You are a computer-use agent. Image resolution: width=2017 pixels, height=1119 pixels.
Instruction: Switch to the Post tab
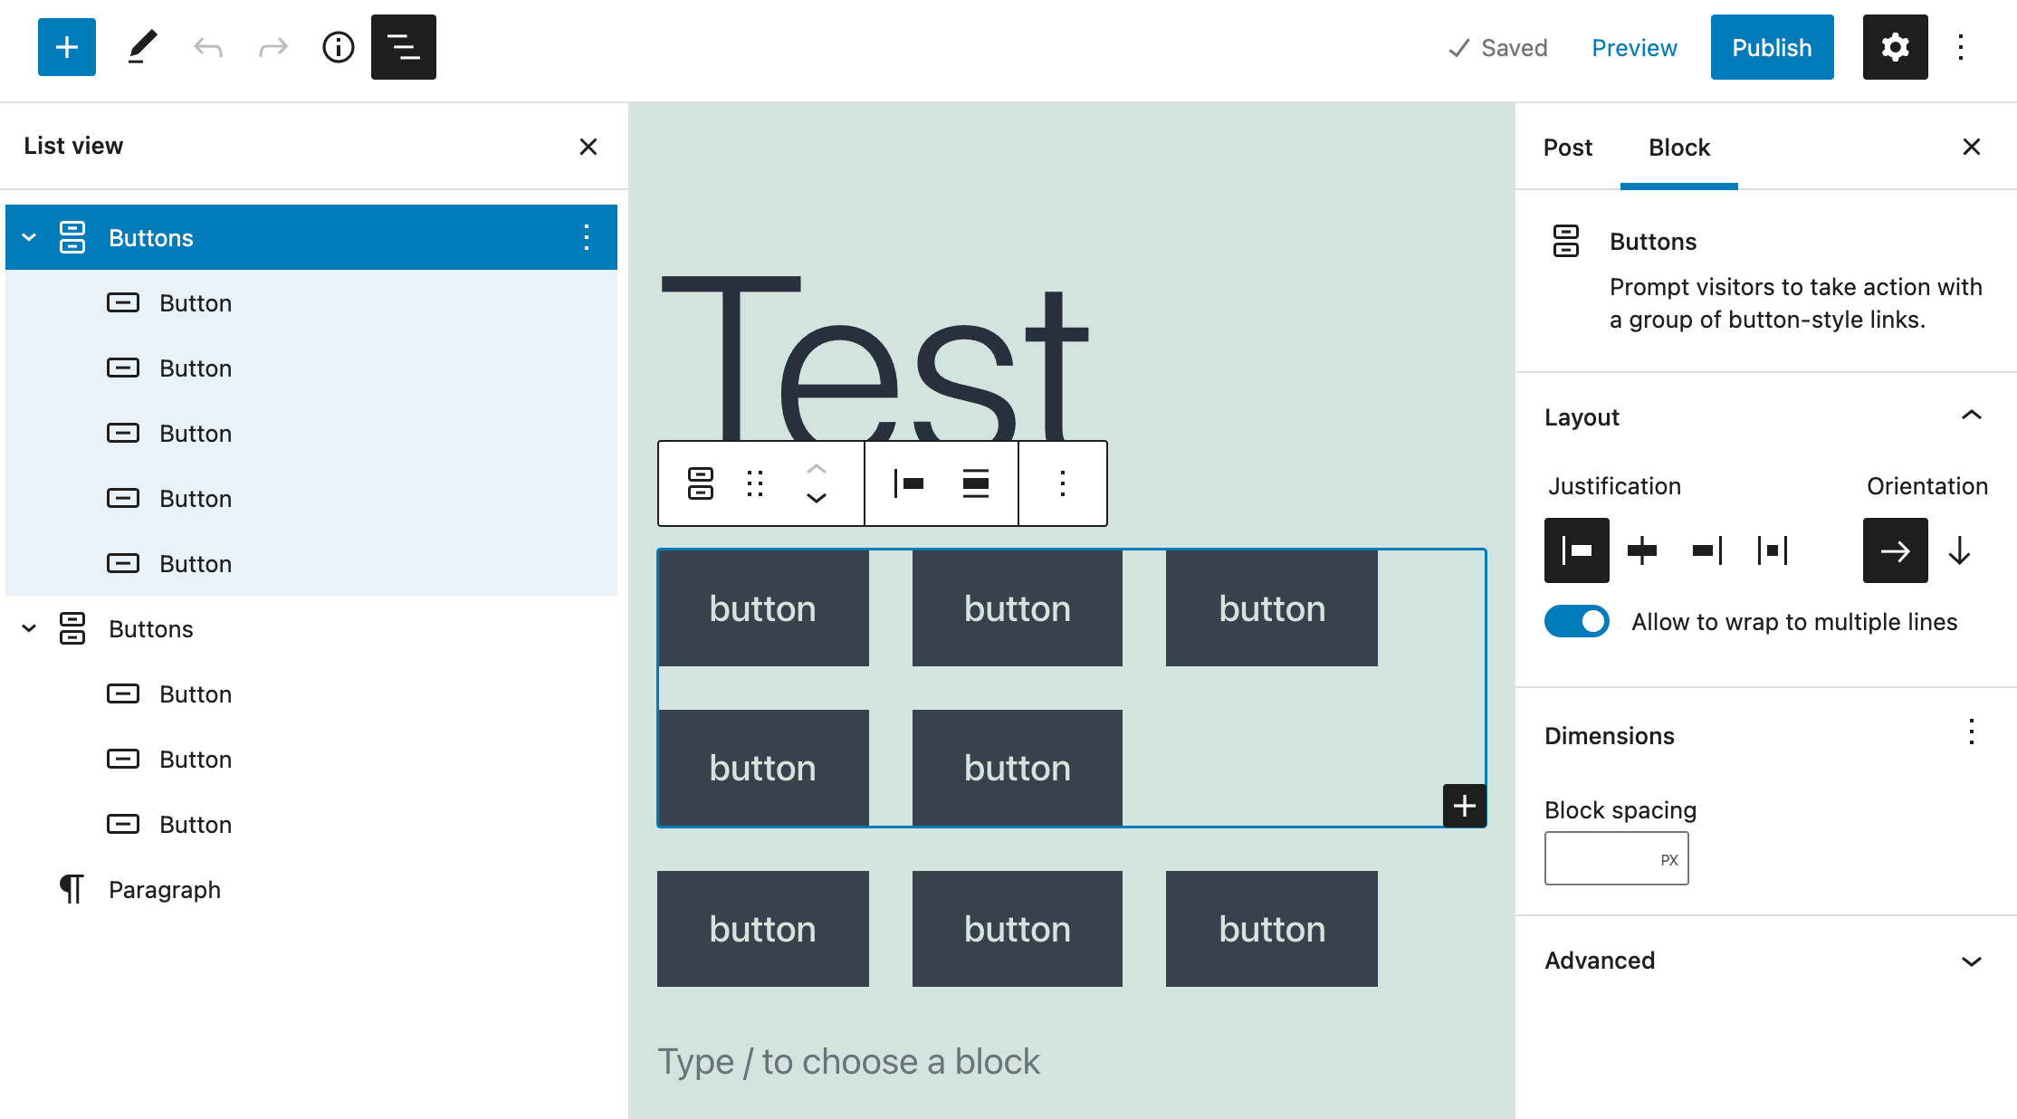tap(1568, 147)
